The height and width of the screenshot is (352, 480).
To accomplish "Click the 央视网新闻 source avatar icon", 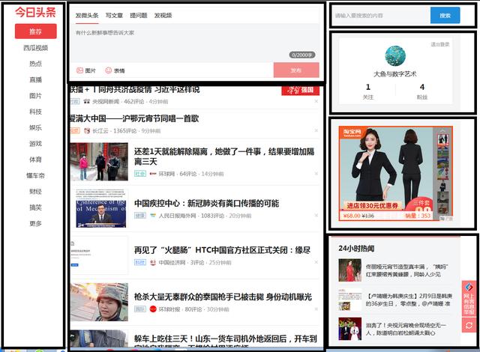I will [87, 101].
